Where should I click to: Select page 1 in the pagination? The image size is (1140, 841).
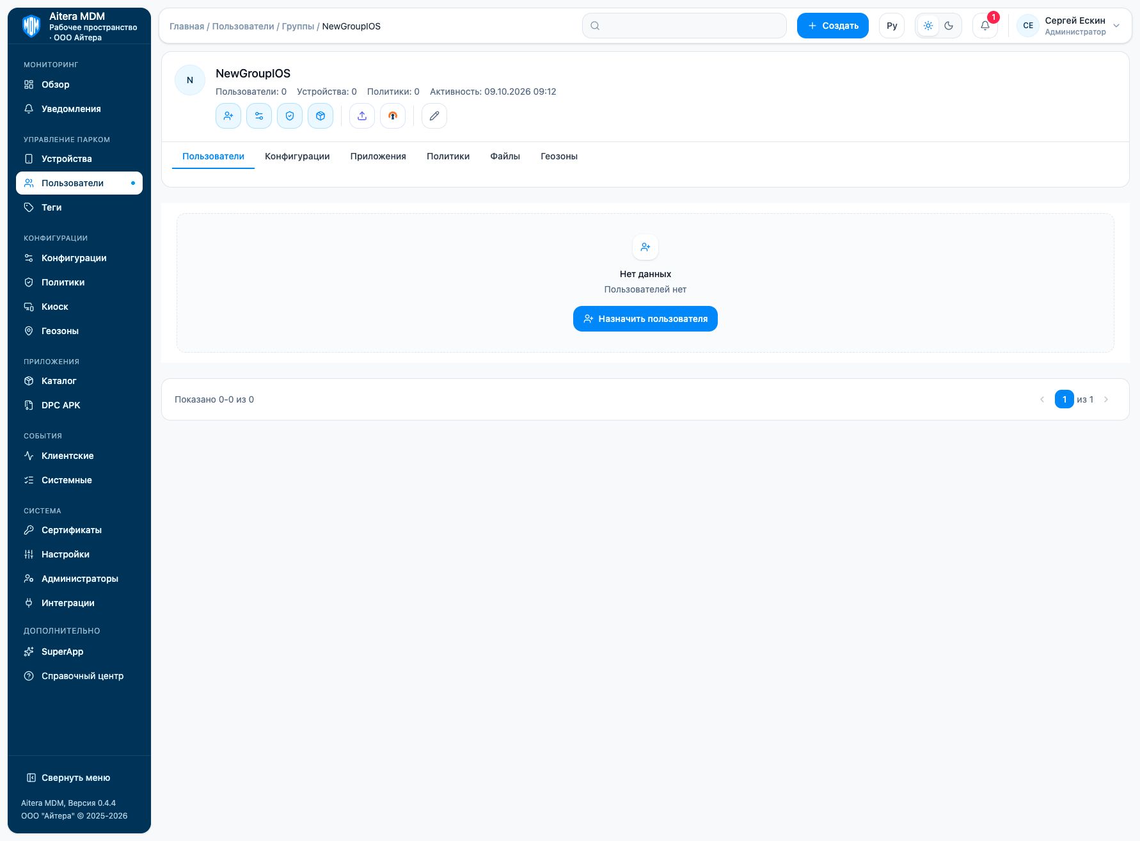(1065, 399)
